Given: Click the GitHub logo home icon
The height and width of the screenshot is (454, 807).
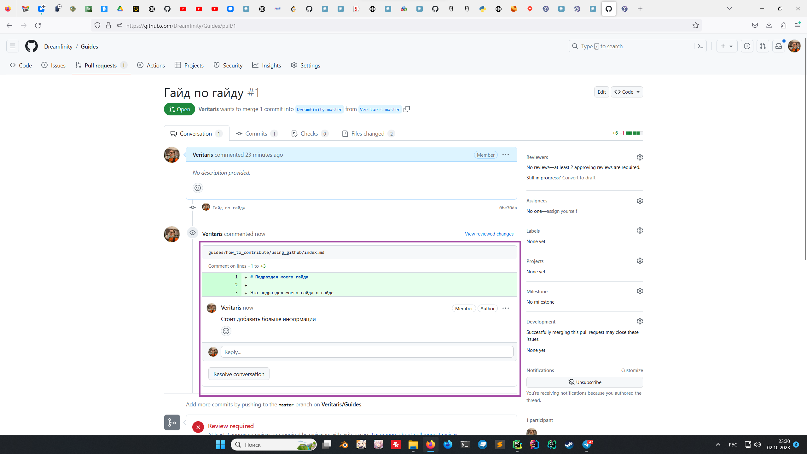Looking at the screenshot, I should click(32, 46).
